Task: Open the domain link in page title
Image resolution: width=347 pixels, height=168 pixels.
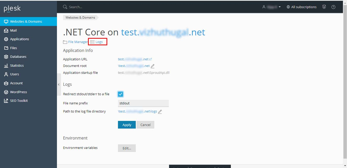Action: tap(163, 32)
